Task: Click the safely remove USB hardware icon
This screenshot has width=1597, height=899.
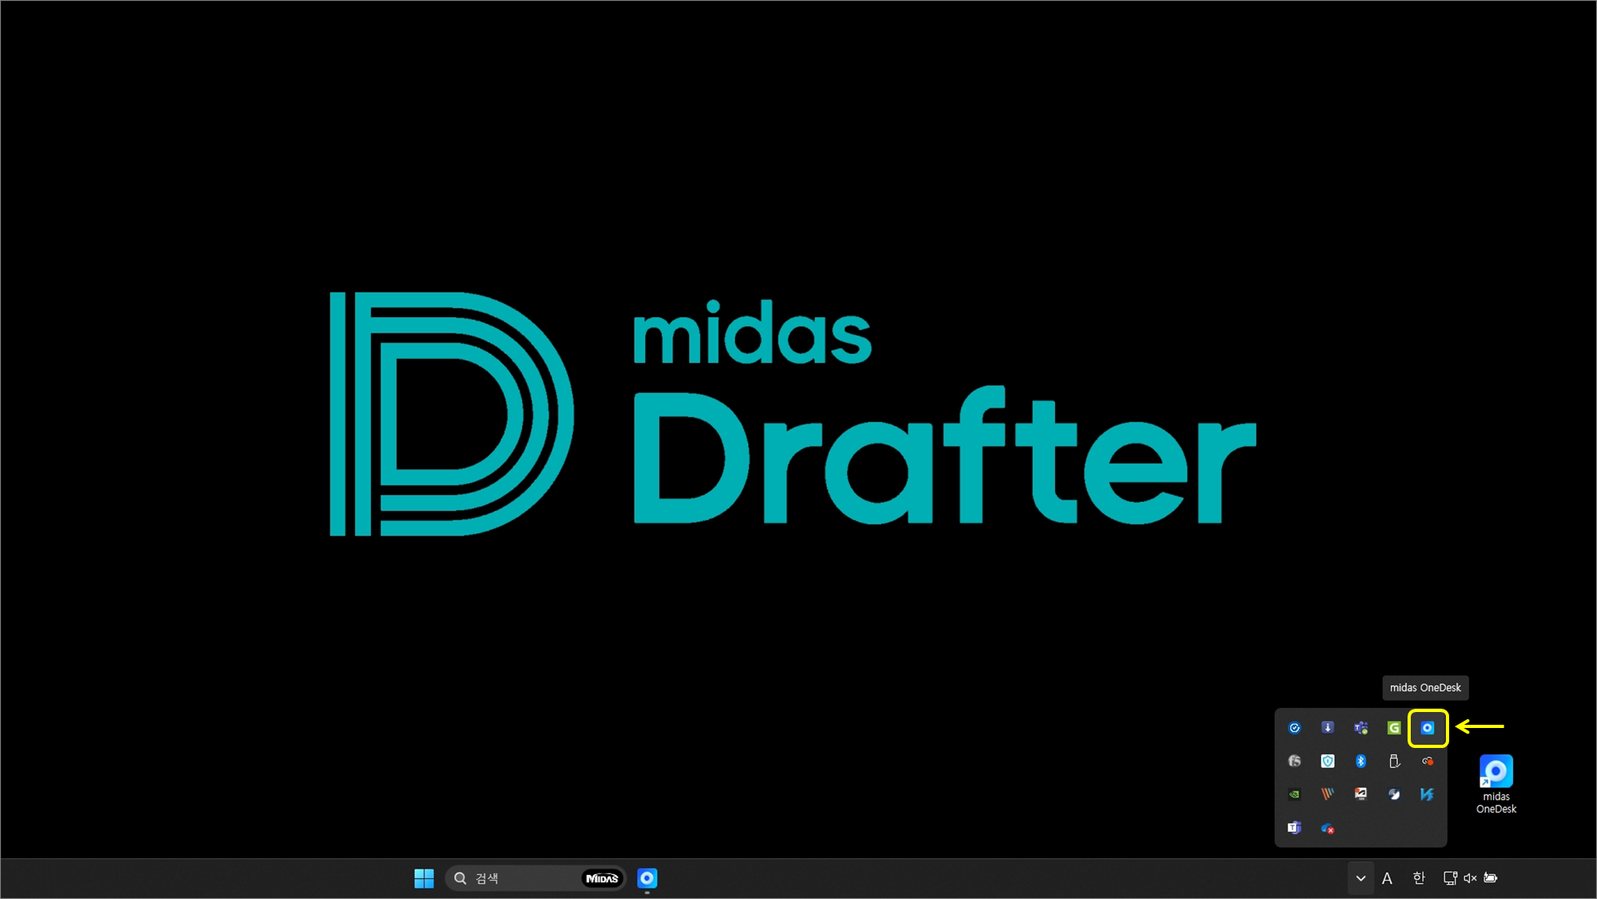Action: (1394, 762)
